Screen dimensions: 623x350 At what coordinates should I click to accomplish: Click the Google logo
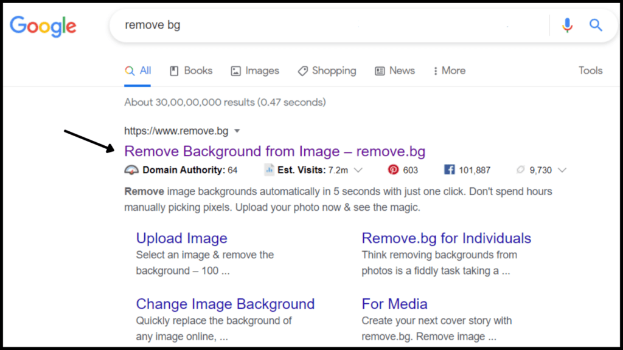(43, 26)
